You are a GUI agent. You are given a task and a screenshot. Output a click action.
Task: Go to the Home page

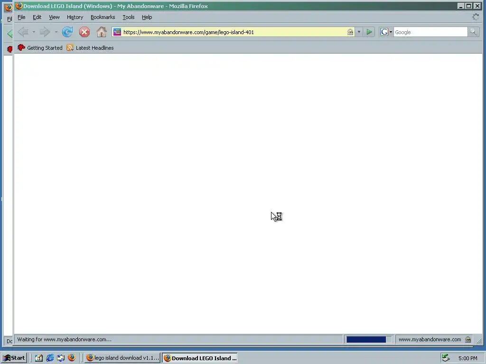[x=102, y=32]
